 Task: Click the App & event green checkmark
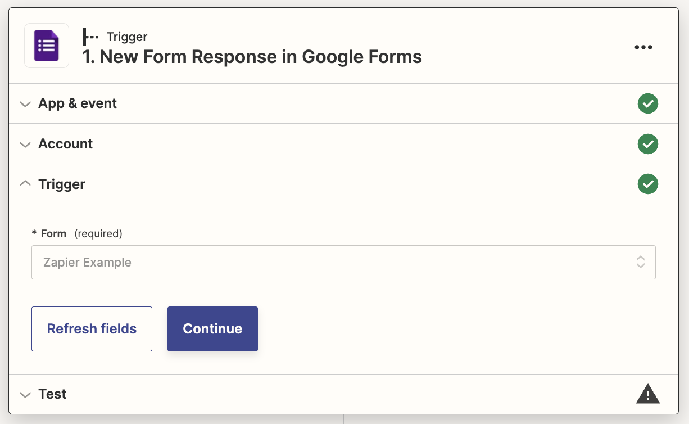[648, 103]
